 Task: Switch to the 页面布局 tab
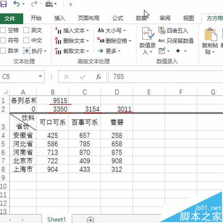(89, 18)
